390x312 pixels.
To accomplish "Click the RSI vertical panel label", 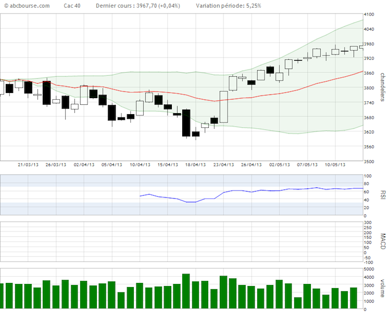I will (x=383, y=195).
